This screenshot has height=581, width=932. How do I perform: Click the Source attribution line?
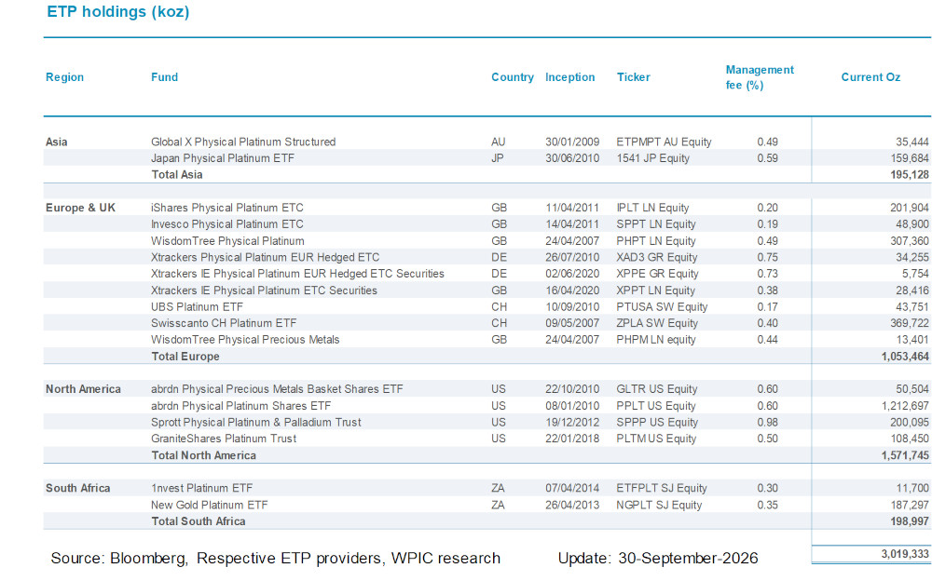(276, 559)
